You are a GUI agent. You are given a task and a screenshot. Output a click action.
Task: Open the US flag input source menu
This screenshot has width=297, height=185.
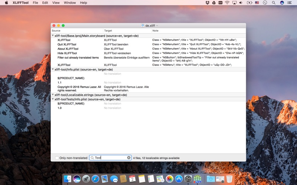[257, 3]
